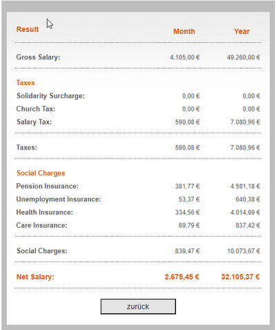Select monthly Unemployment Insurance 53,37 €

(x=189, y=199)
